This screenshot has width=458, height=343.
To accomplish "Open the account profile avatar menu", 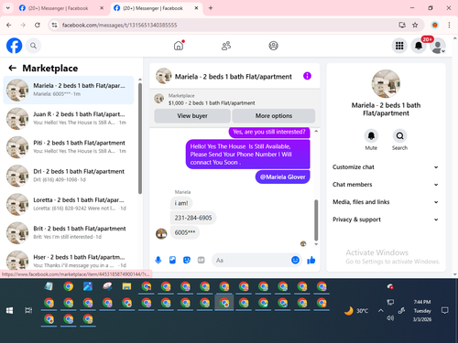I will click(438, 46).
